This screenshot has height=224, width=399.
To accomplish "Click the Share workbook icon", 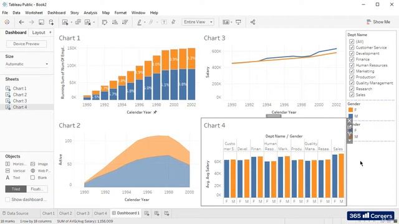I will [x=252, y=22].
